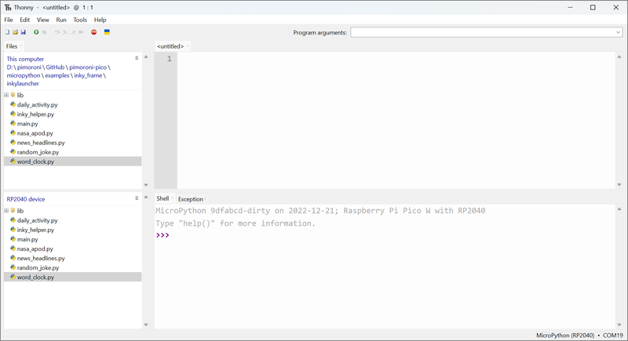Click the Debug current script icon
The height and width of the screenshot is (341, 628).
coord(44,32)
